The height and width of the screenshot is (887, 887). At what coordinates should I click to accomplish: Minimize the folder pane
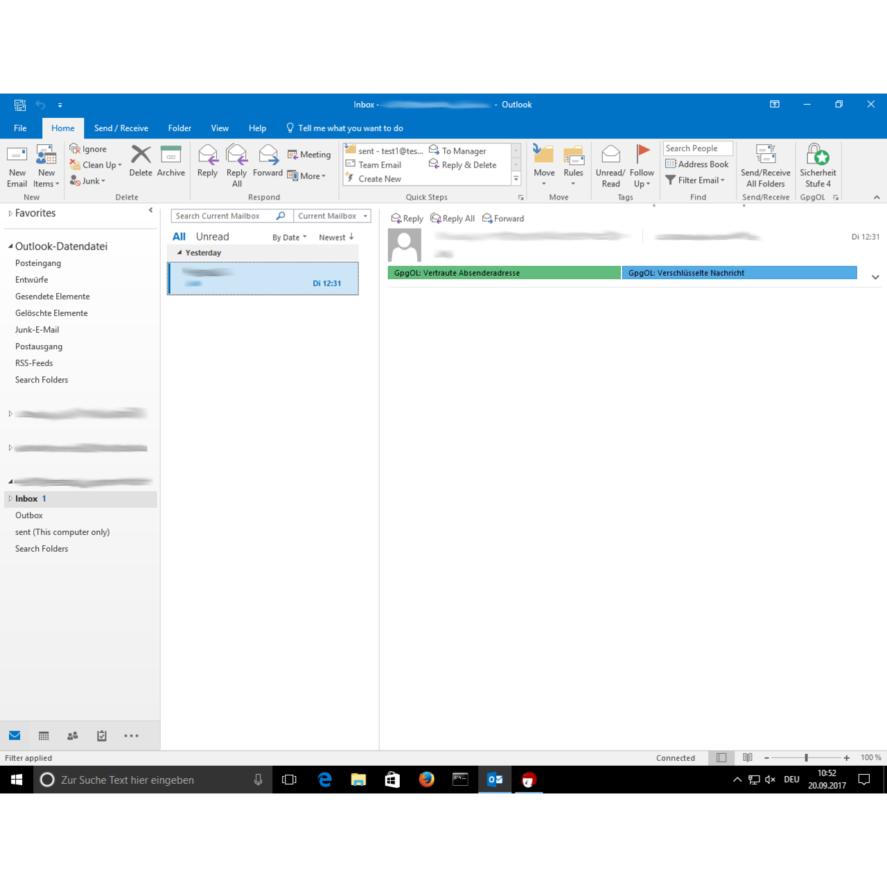[150, 211]
